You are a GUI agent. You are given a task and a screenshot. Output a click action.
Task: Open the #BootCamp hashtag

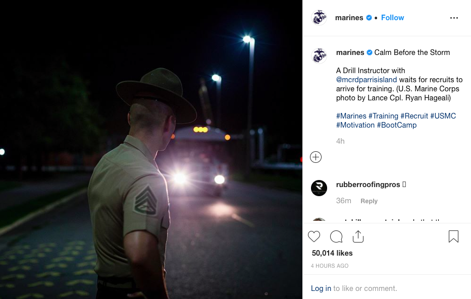point(396,125)
